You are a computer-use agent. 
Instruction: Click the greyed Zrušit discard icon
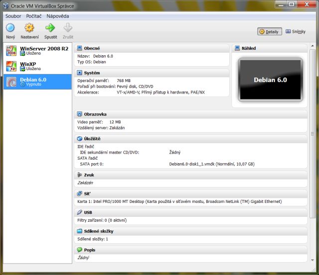click(x=68, y=28)
